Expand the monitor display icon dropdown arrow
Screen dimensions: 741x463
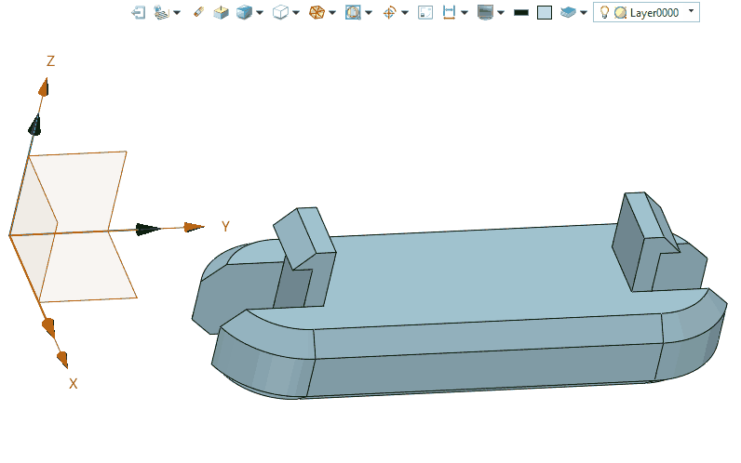(x=501, y=13)
